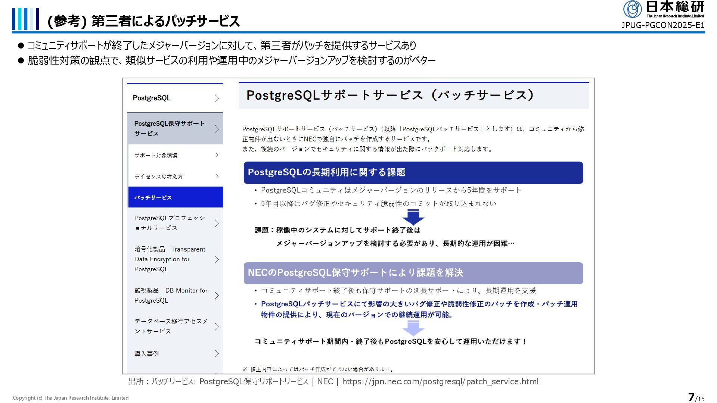This screenshot has width=717, height=403.
Task: Expand PostgreSQL保守サポートサービス chevron
Action: point(217,129)
